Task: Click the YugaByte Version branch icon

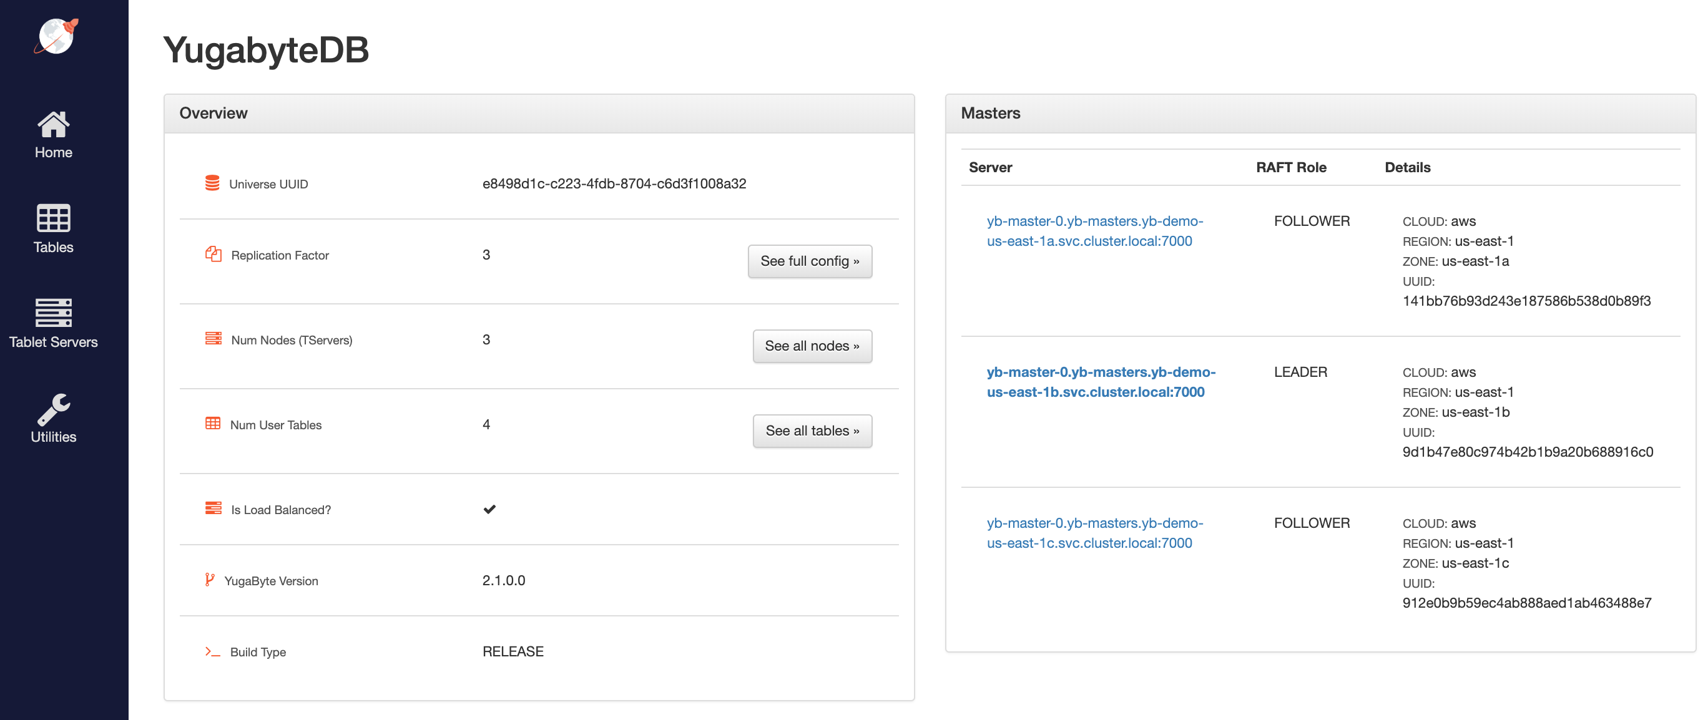Action: pos(210,580)
